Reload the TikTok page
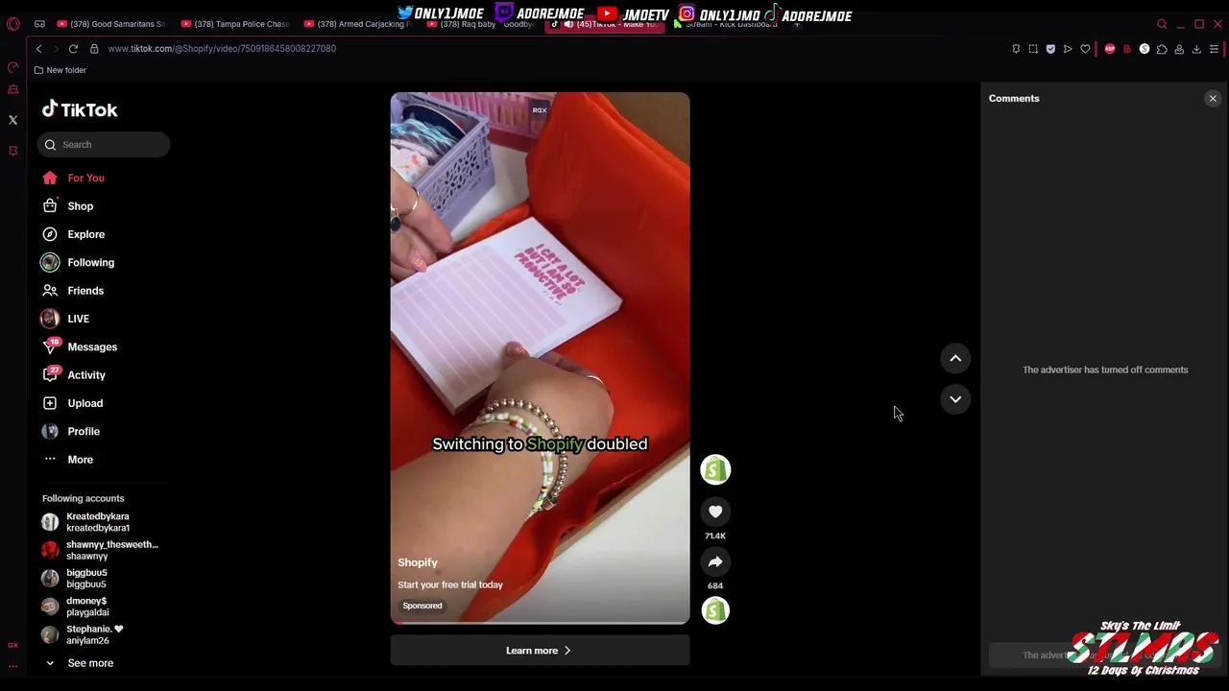This screenshot has width=1229, height=691. [x=73, y=49]
